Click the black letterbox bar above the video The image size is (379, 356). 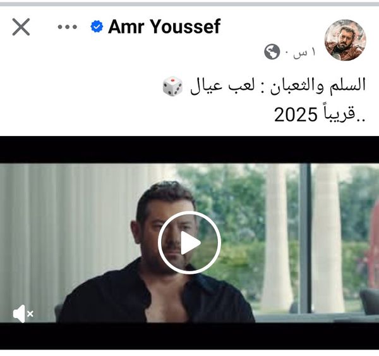click(189, 150)
